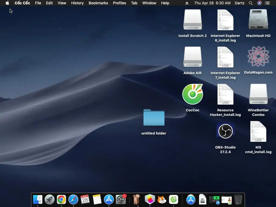Image resolution: width=276 pixels, height=207 pixels.
Task: Open Notification Center list icon
Action: (x=267, y=3)
